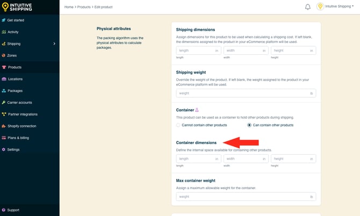Screen dimensions: 360x216
Task: Select Can contain other products
Action: [x=249, y=125]
